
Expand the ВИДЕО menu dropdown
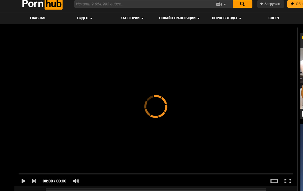(x=85, y=18)
